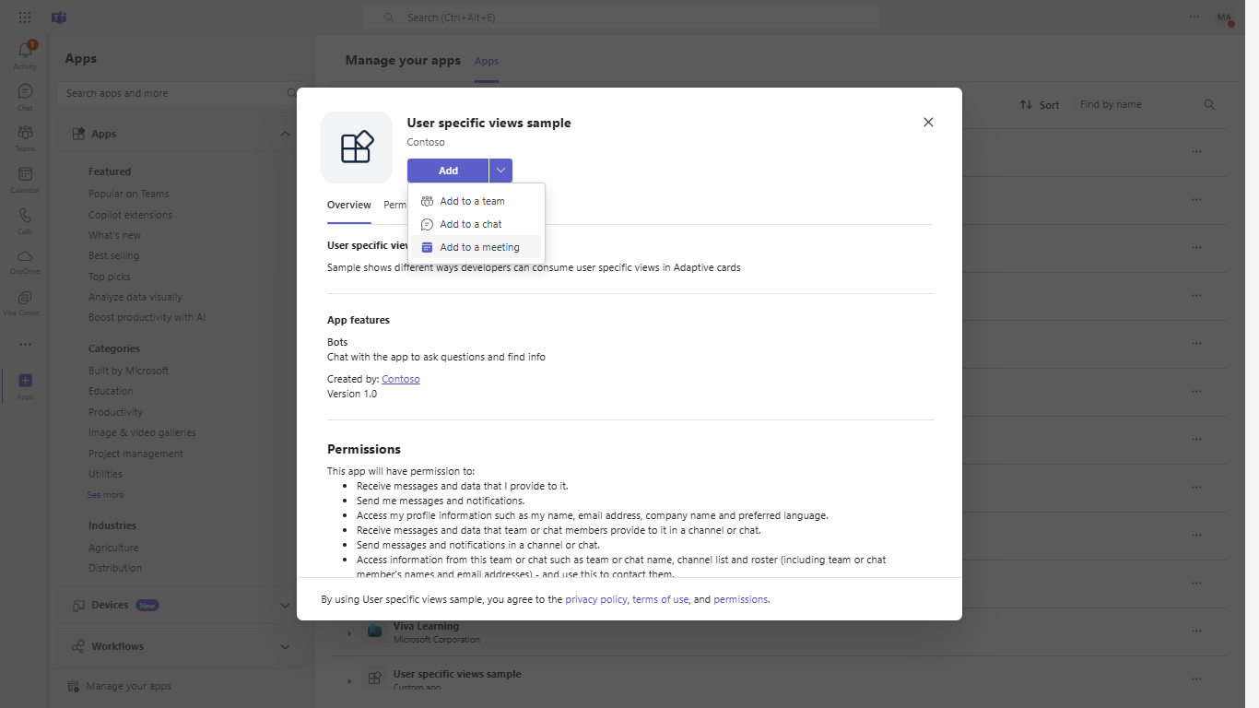Close the app details dialog
This screenshot has width=1259, height=708.
click(x=928, y=122)
